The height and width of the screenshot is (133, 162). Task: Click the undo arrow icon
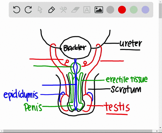[17, 10]
